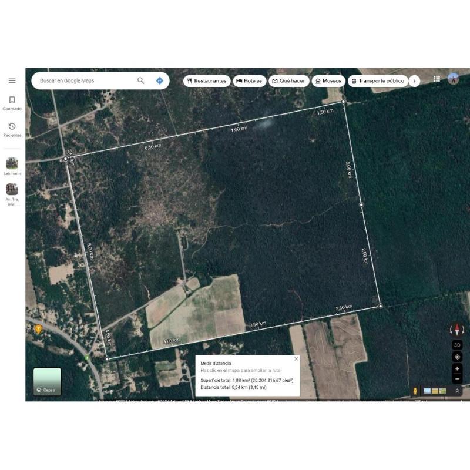The image size is (470, 470).
Task: Toggle the 3D view button
Action: click(x=457, y=345)
